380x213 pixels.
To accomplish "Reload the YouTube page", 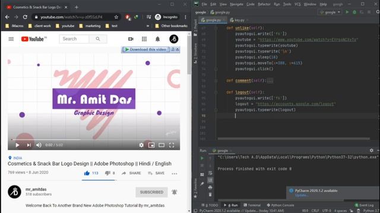I will (25, 17).
